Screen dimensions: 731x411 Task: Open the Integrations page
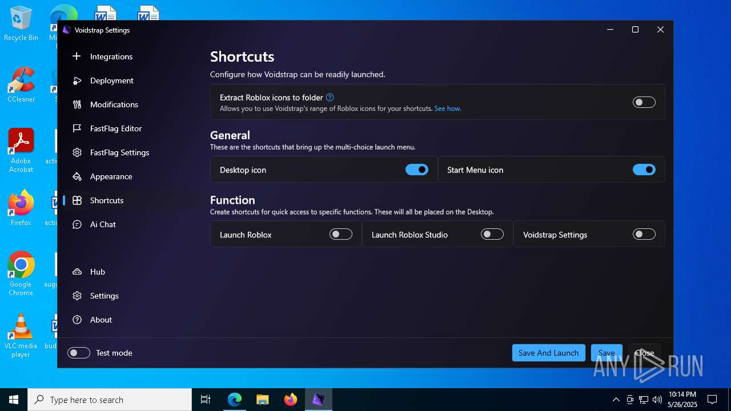pyautogui.click(x=131, y=57)
